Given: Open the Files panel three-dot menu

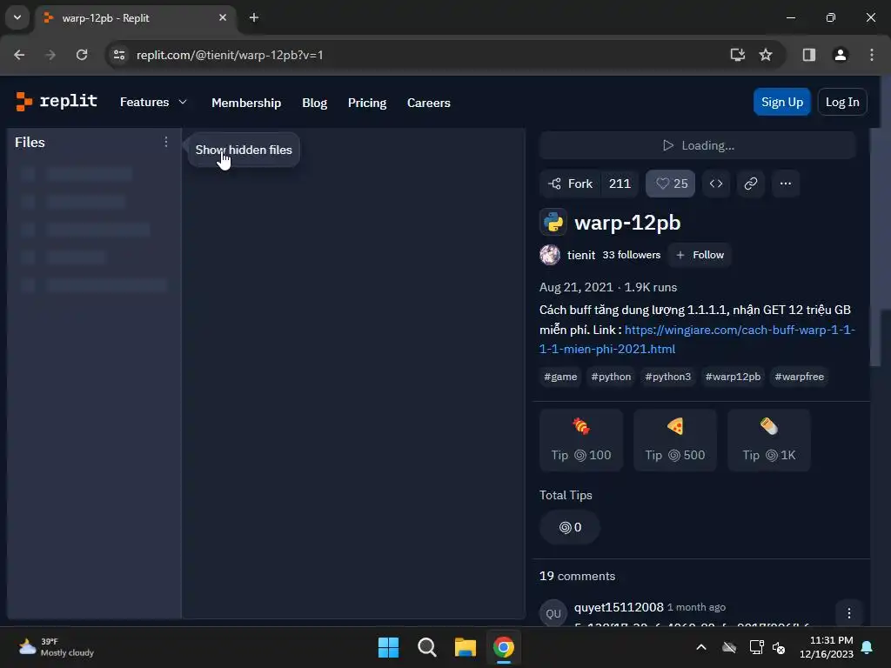Looking at the screenshot, I should [x=166, y=142].
